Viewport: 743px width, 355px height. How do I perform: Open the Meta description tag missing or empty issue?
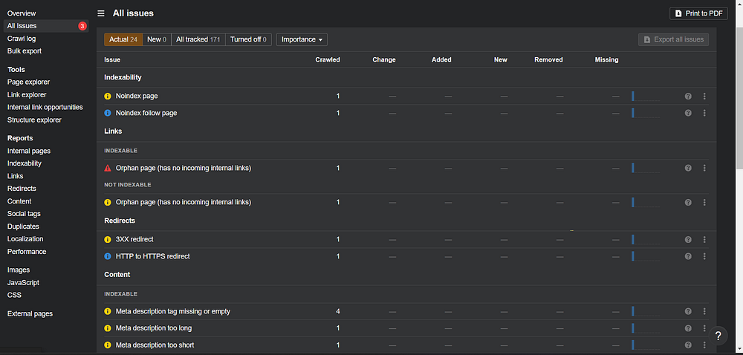173,311
